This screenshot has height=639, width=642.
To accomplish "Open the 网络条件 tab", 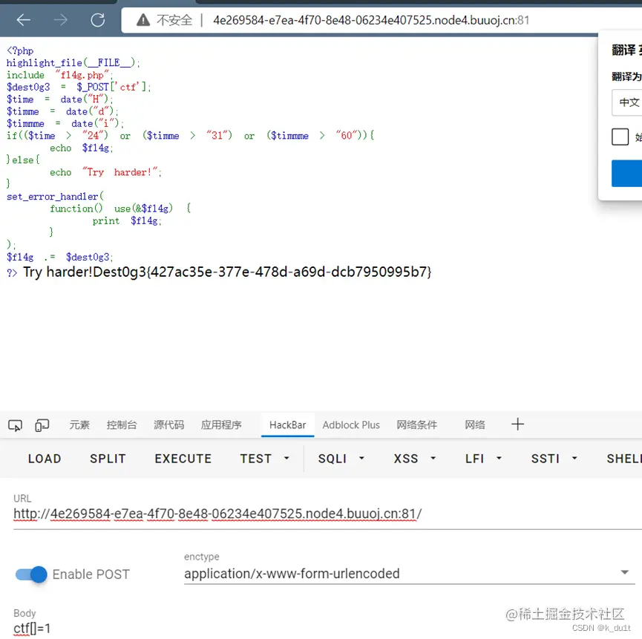I will (x=416, y=425).
